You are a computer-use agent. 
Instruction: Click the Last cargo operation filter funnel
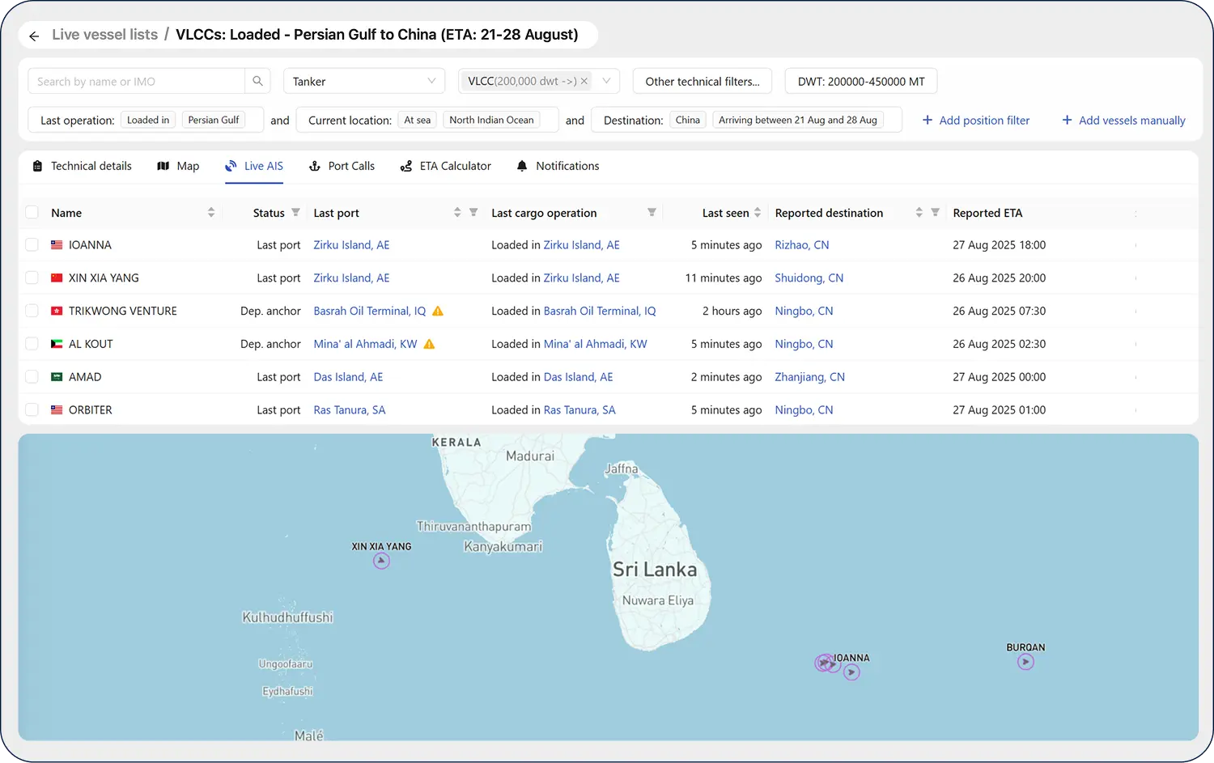pyautogui.click(x=652, y=212)
